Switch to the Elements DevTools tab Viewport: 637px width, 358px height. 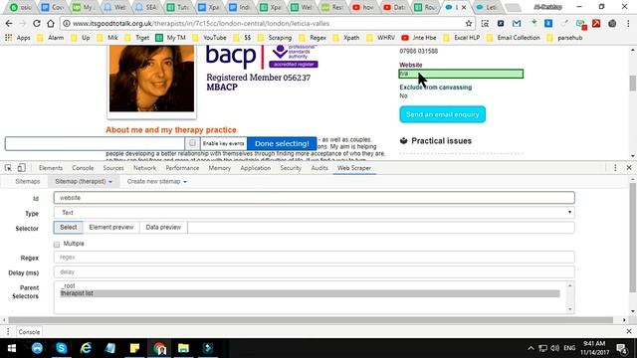[x=51, y=168]
